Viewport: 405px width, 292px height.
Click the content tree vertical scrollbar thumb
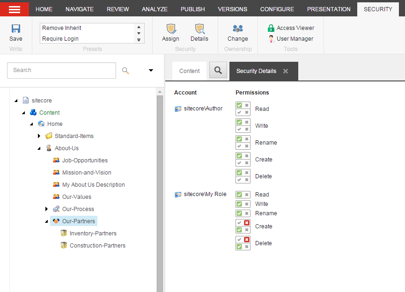click(x=160, y=194)
